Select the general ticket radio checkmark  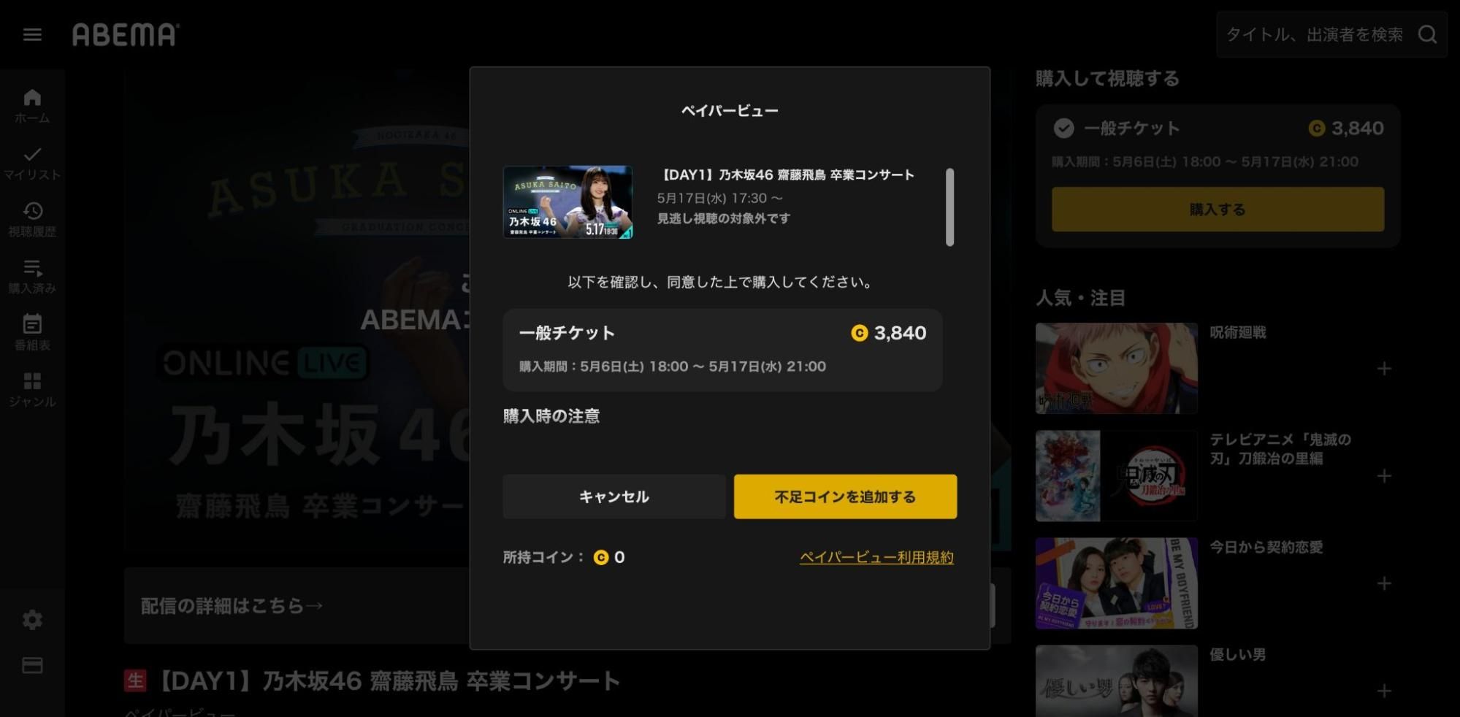1063,129
